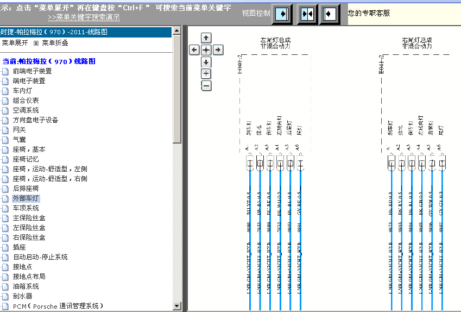Click 菜单折叠 to collapse the menu
The image size is (461, 312).
(55, 43)
